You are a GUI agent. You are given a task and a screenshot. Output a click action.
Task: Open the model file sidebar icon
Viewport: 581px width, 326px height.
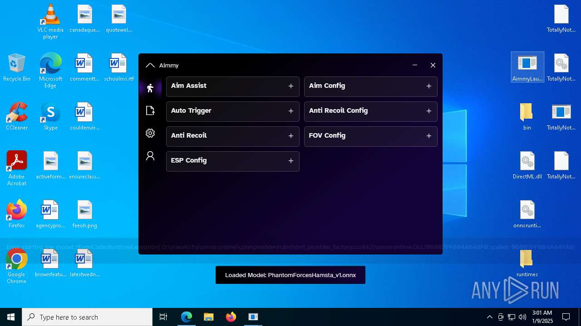(150, 110)
